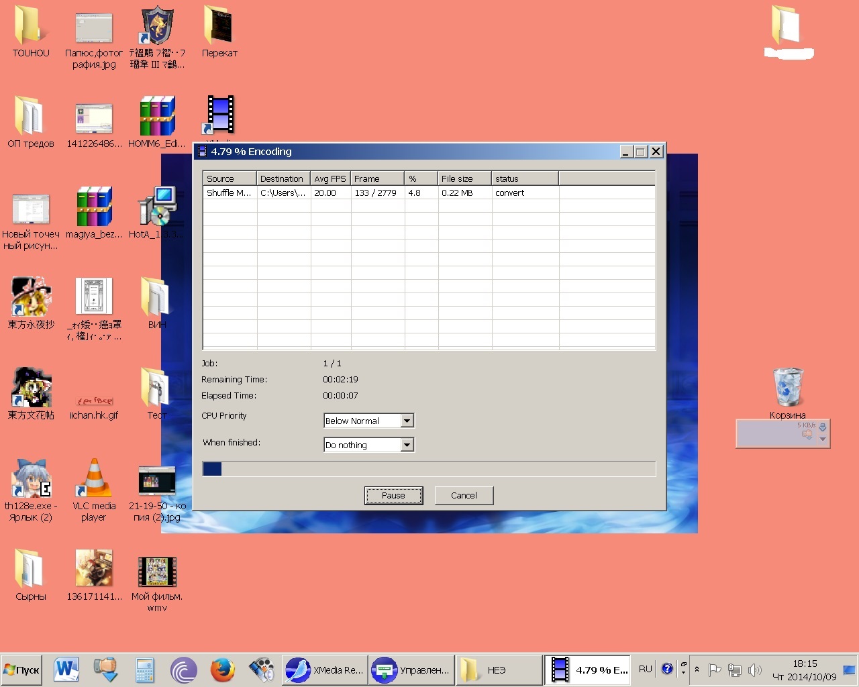Launch Microsoft Word from the taskbar
Screen dimensions: 859x687
[x=66, y=670]
